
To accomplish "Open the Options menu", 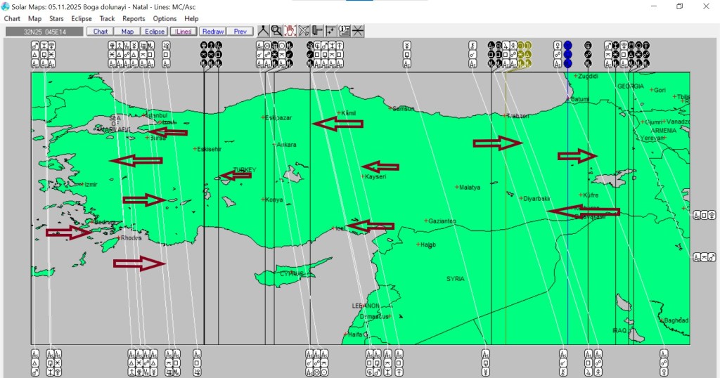I will click(165, 19).
